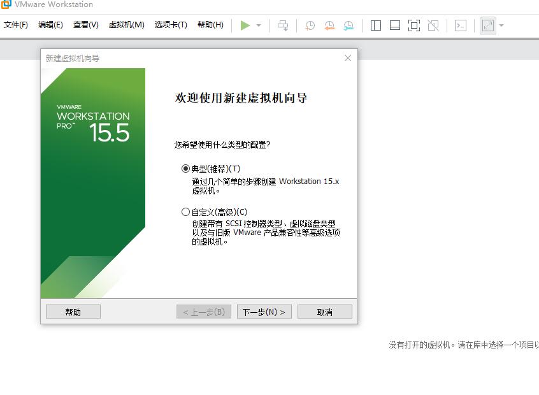Click the 新建虚拟机向导 dialog title
The image size is (539, 395).
pyautogui.click(x=73, y=59)
